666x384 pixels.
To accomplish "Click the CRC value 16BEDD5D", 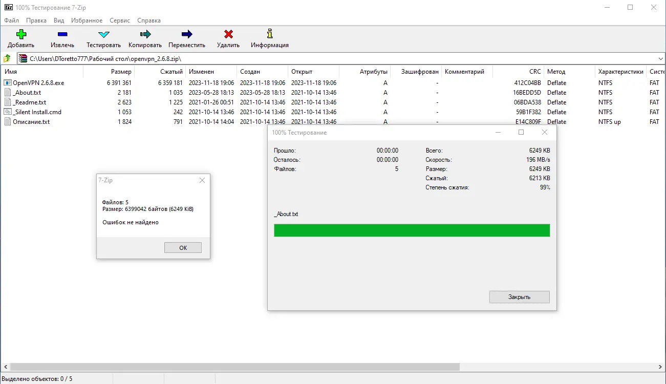I will [527, 92].
